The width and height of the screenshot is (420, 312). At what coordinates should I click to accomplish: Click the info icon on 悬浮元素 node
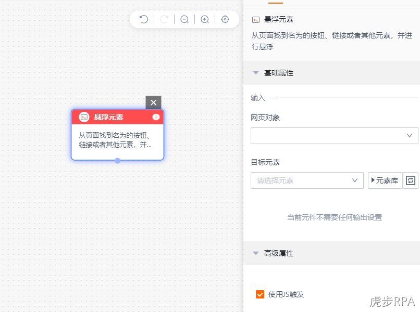tap(156, 117)
